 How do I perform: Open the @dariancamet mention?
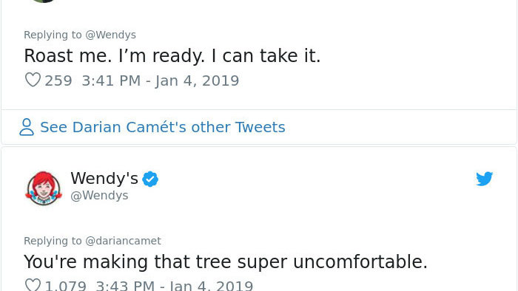click(124, 241)
